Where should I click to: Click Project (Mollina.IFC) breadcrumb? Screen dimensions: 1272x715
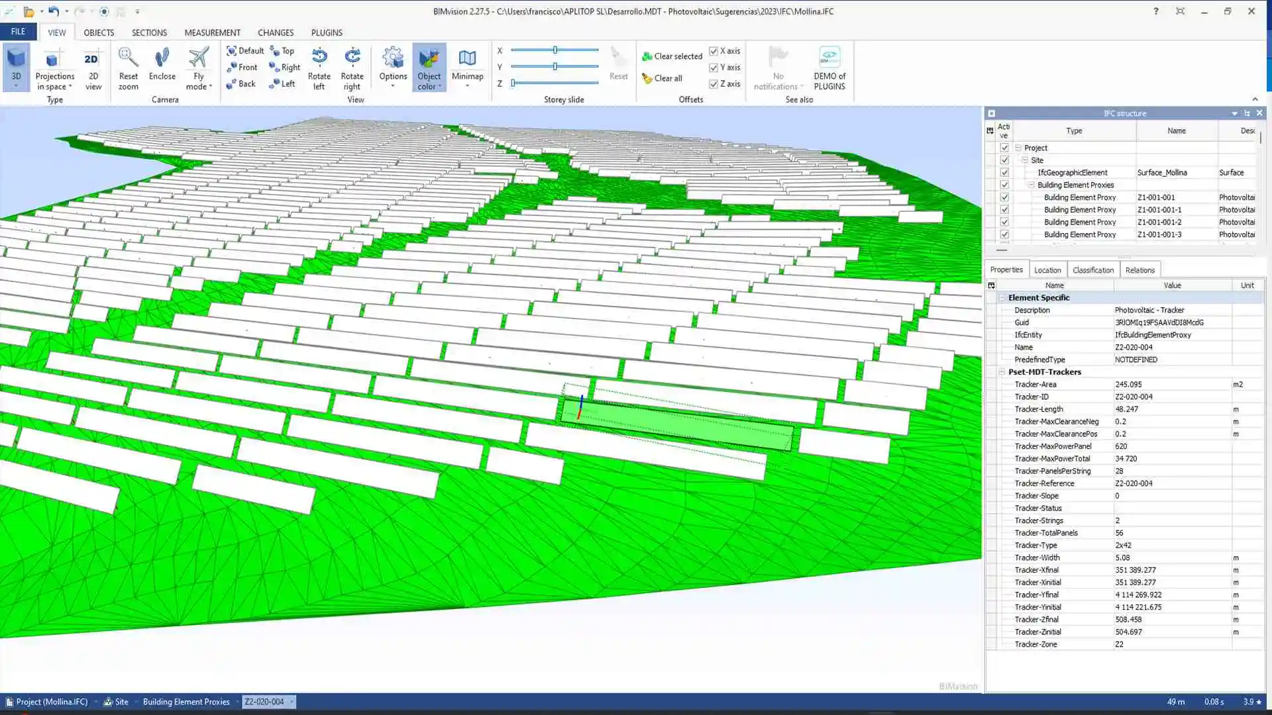coord(46,702)
